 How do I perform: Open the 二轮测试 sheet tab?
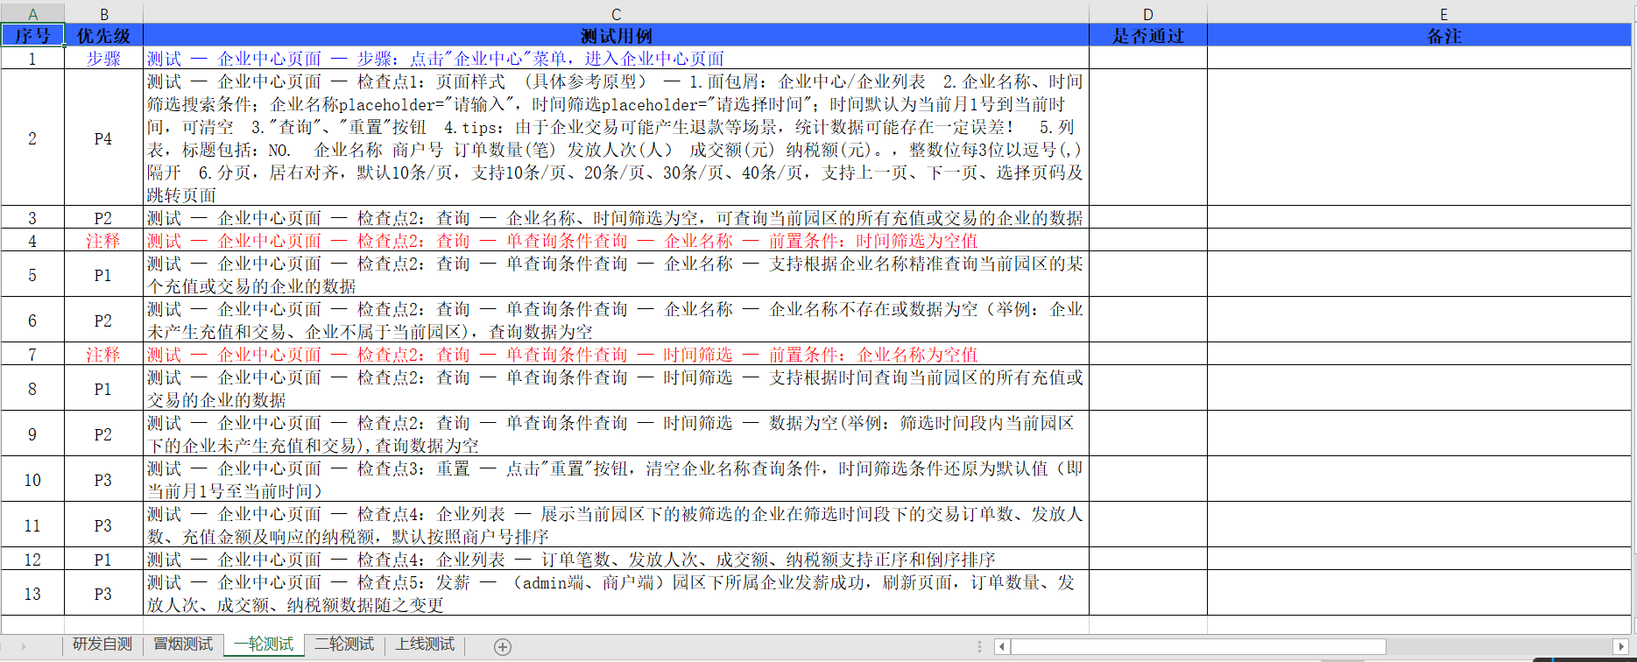pos(344,644)
